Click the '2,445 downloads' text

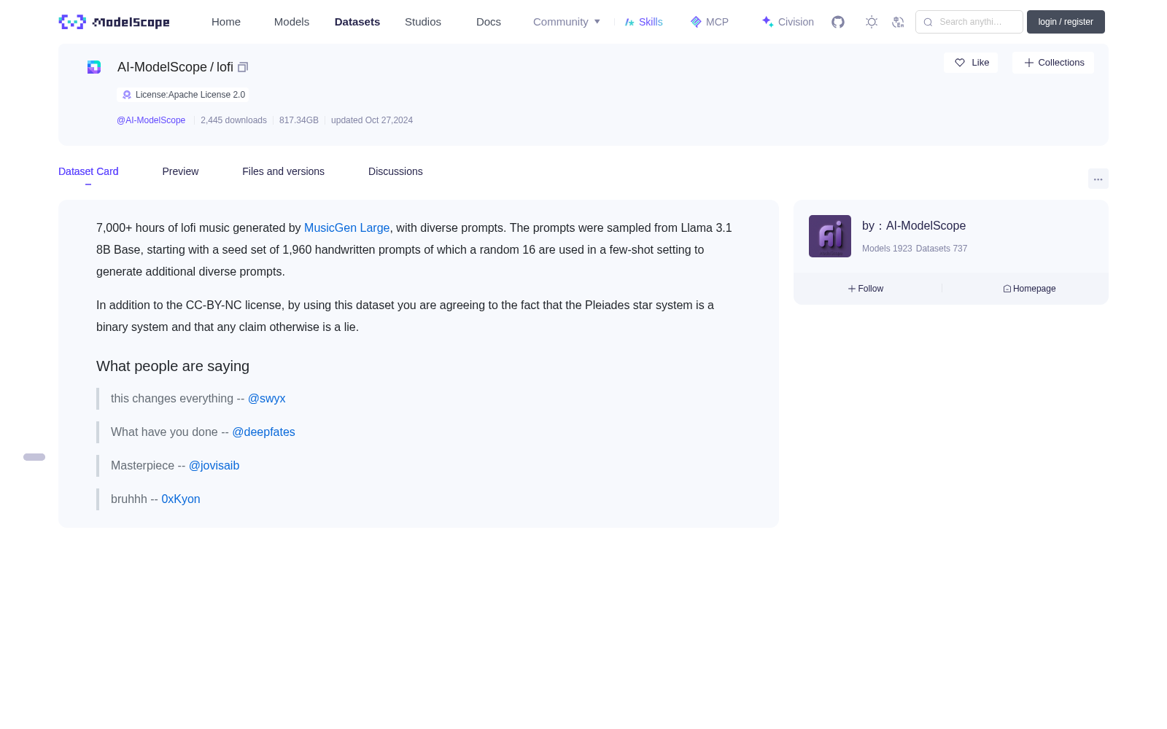tap(233, 120)
